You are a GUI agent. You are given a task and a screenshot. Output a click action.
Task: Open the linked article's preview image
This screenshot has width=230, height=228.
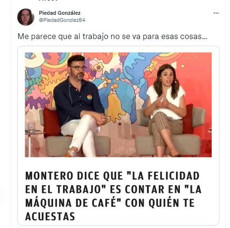point(118,105)
